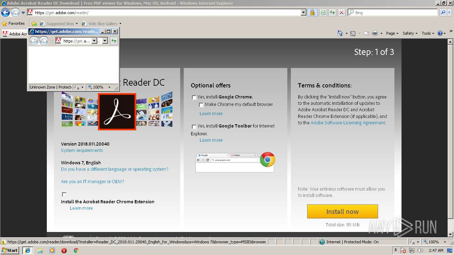This screenshot has height=255, width=454.
Task: Run Bing search with magnifier button
Action: tap(443, 12)
